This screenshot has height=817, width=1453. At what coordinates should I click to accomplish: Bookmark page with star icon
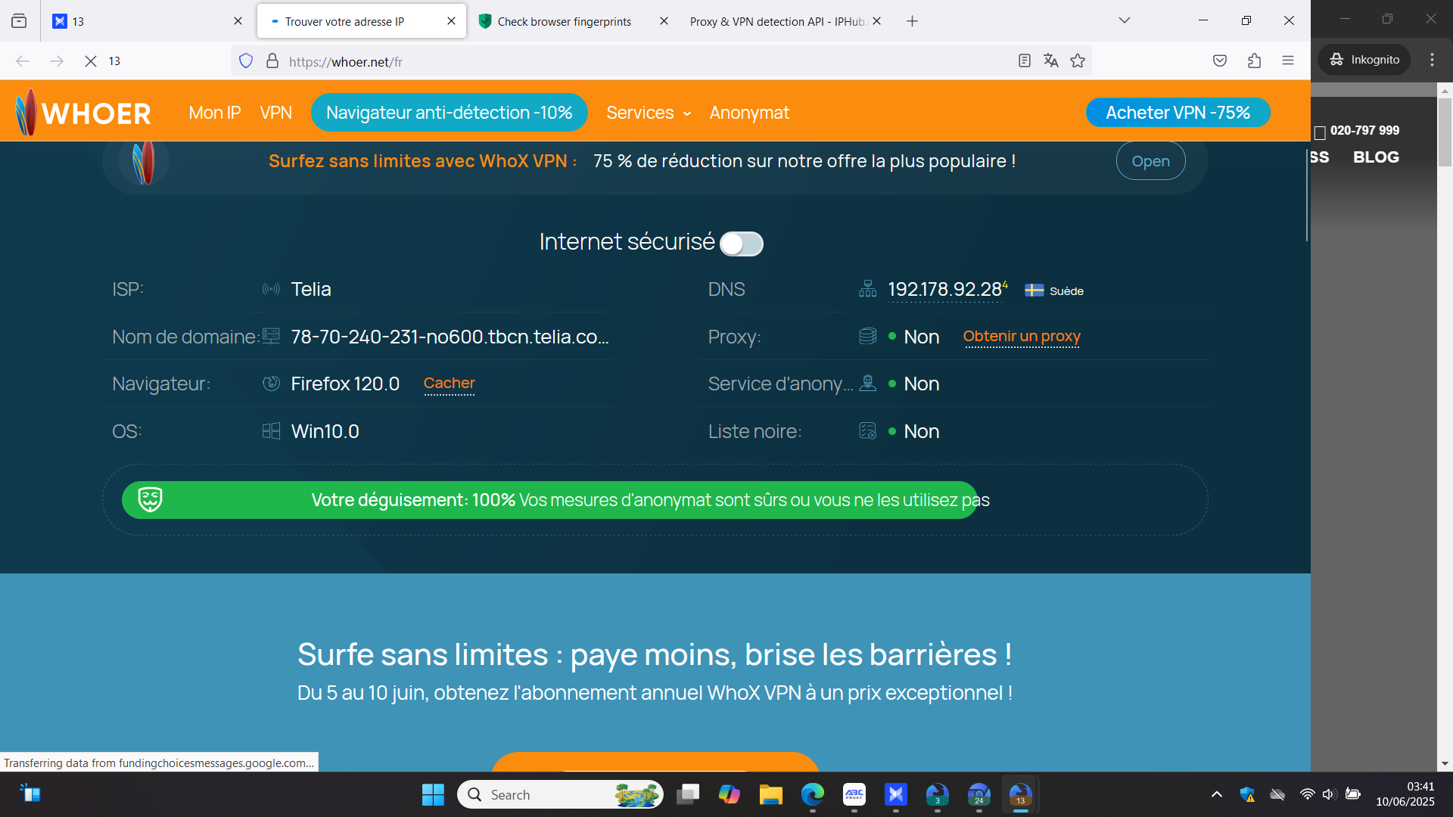(x=1078, y=61)
